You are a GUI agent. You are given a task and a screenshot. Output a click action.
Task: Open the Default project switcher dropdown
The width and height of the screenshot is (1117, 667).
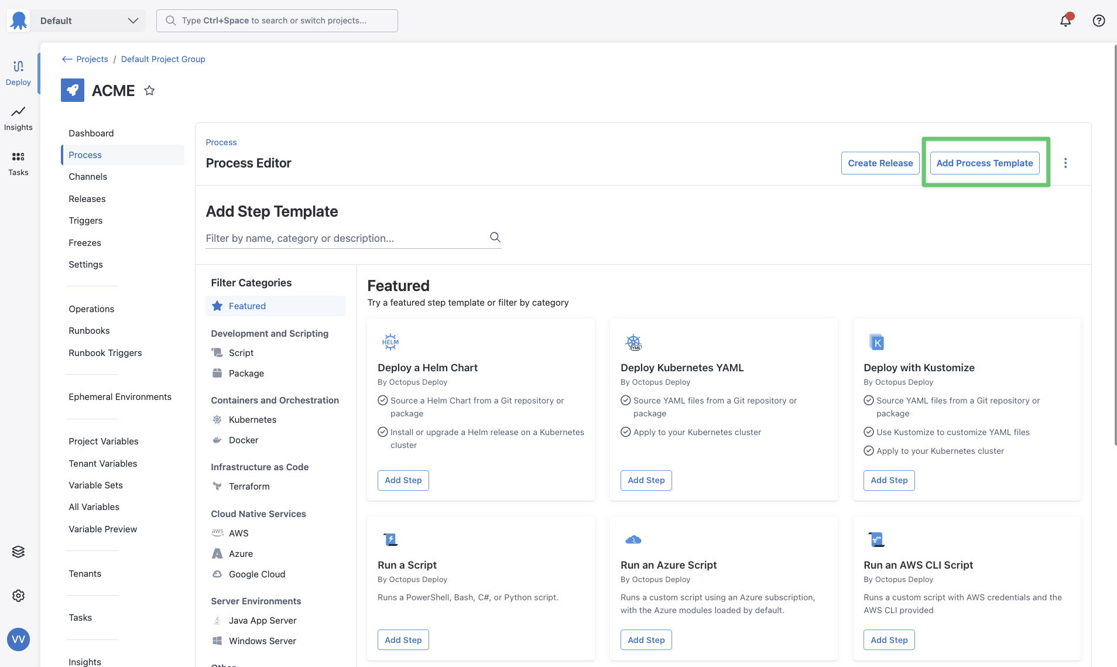pyautogui.click(x=89, y=20)
